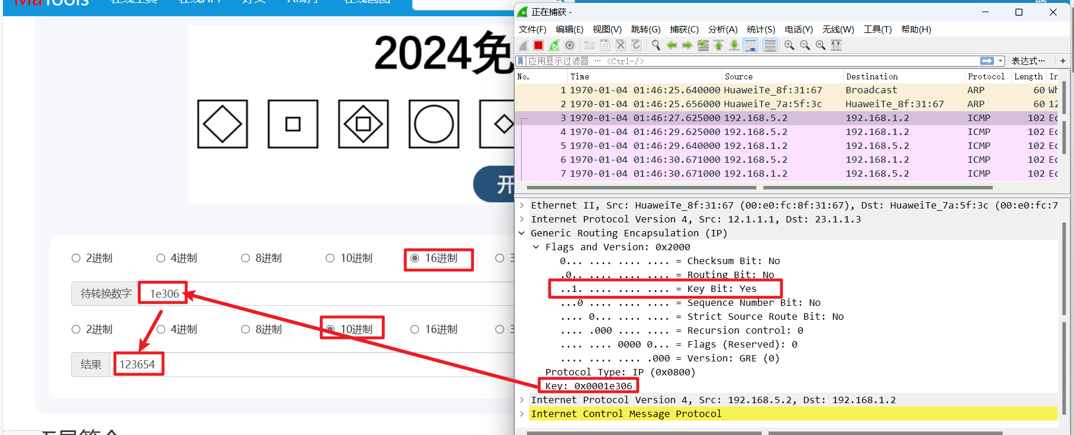This screenshot has height=435, width=1074.
Task: Go back to previous packet arrow
Action: pyautogui.click(x=672, y=45)
